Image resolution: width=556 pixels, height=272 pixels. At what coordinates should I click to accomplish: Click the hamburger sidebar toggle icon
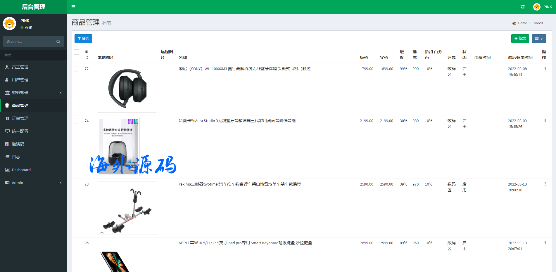click(73, 7)
